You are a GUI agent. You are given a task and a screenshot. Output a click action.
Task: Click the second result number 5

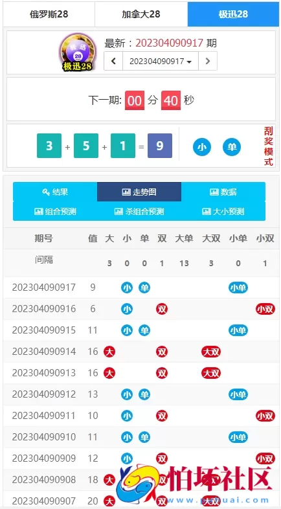point(86,146)
